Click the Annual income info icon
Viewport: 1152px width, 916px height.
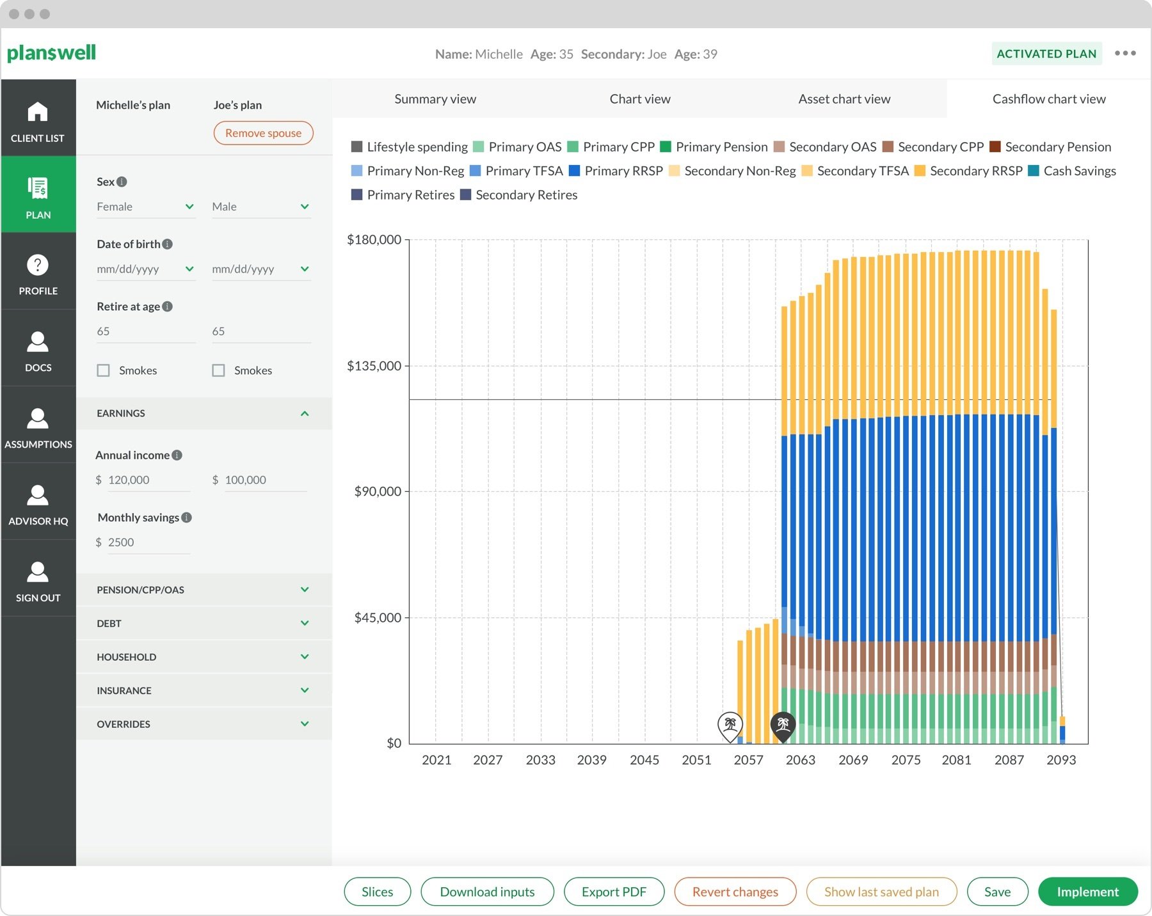point(177,455)
